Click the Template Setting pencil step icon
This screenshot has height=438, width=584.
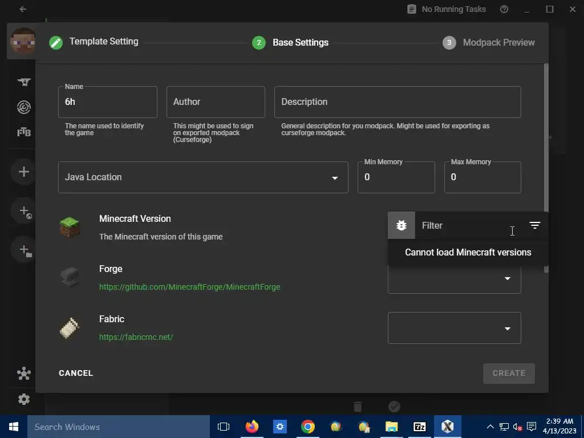tap(56, 42)
